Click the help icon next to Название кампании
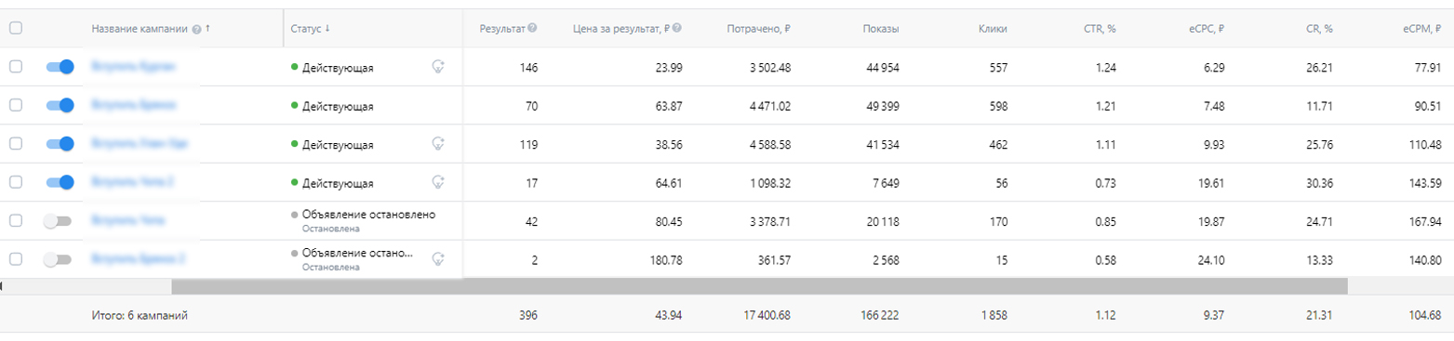1454x341 pixels. click(196, 29)
